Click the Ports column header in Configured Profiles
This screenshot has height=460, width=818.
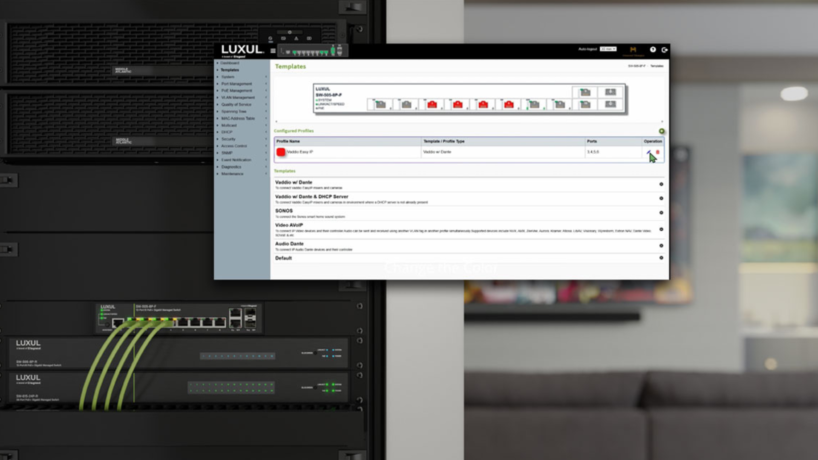point(593,141)
